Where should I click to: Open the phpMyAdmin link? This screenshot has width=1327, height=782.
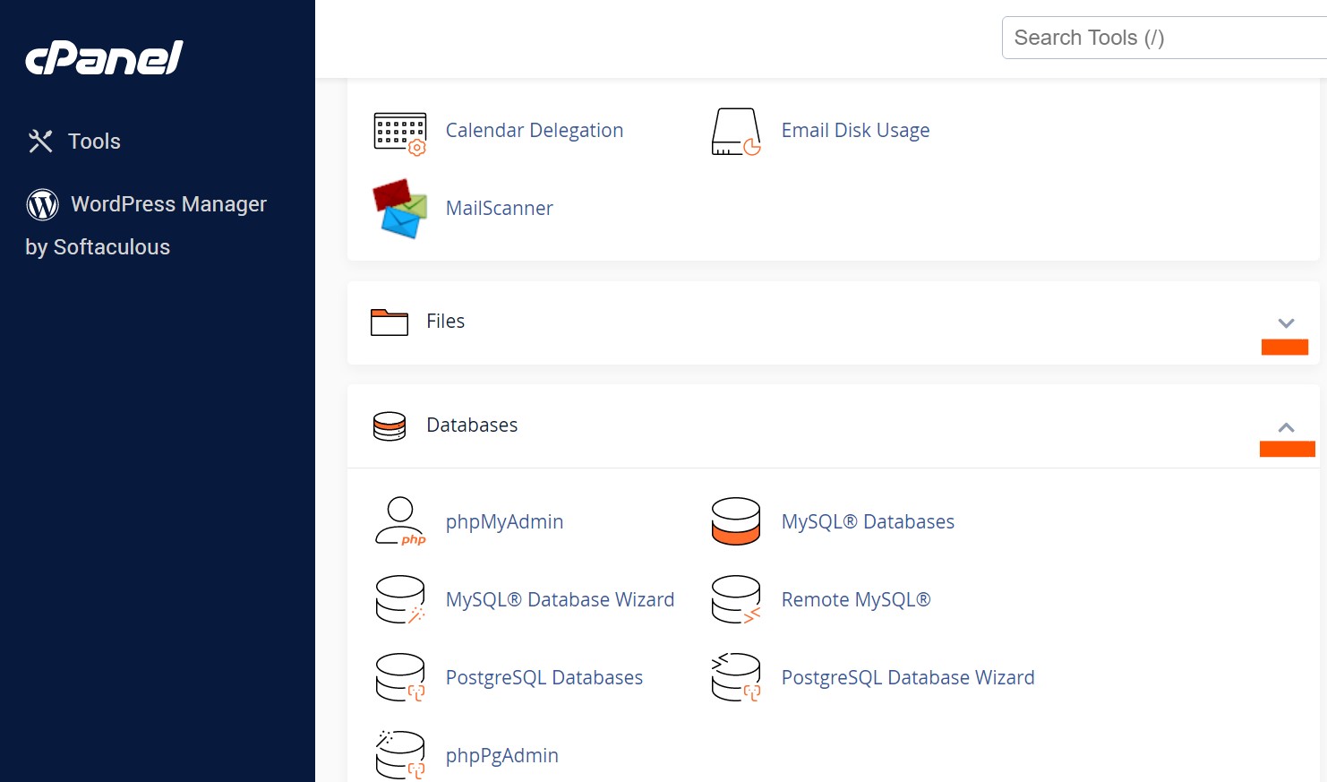(x=504, y=522)
